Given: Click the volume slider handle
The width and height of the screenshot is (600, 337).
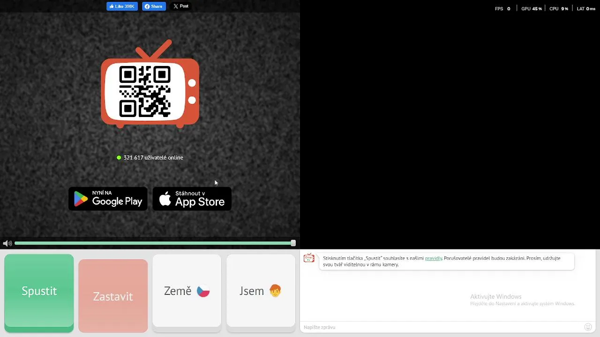Looking at the screenshot, I should click(293, 243).
